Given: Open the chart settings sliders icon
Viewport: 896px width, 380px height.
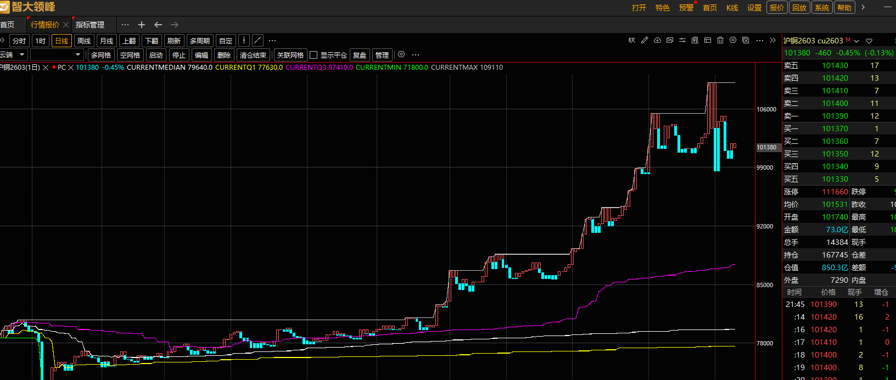Looking at the screenshot, I should (x=682, y=40).
